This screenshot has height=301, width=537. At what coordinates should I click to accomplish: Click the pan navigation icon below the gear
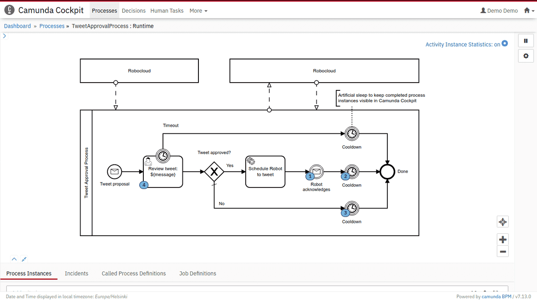(x=502, y=222)
